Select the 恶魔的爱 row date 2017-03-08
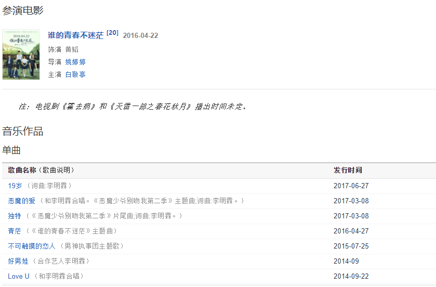 [x=351, y=201]
